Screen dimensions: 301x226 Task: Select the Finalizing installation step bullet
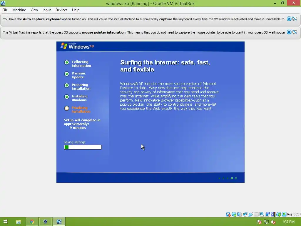pos(67,108)
